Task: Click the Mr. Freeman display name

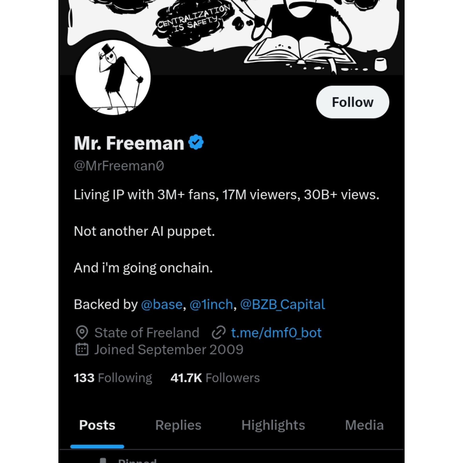Action: [x=129, y=143]
